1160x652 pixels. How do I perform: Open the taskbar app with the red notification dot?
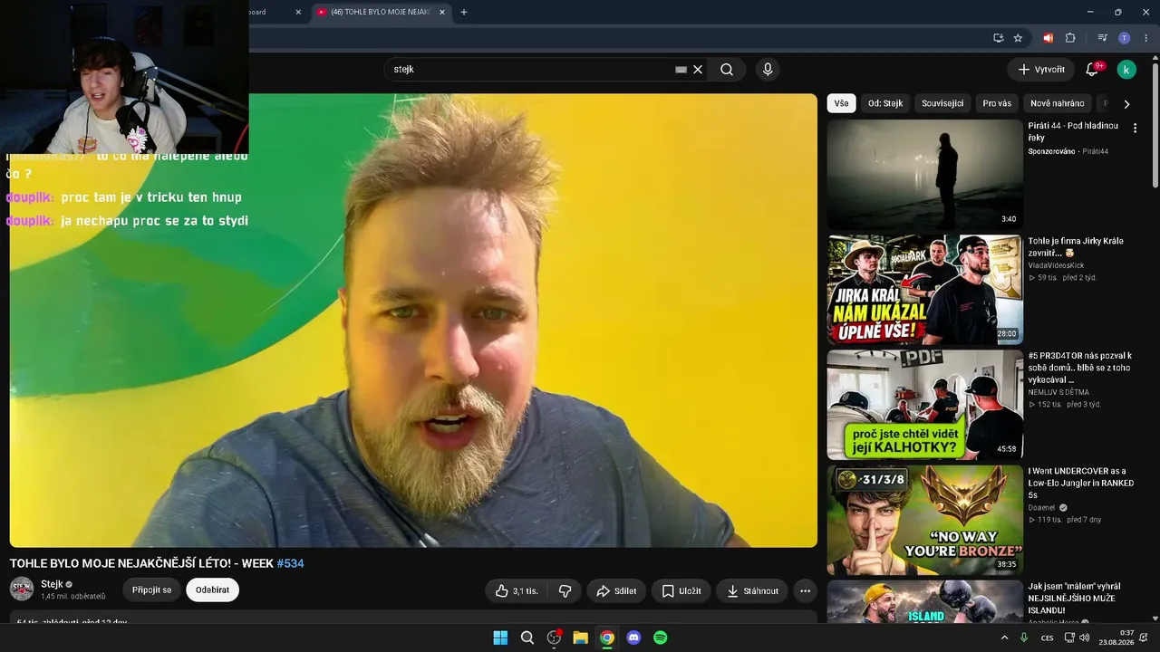(x=554, y=638)
